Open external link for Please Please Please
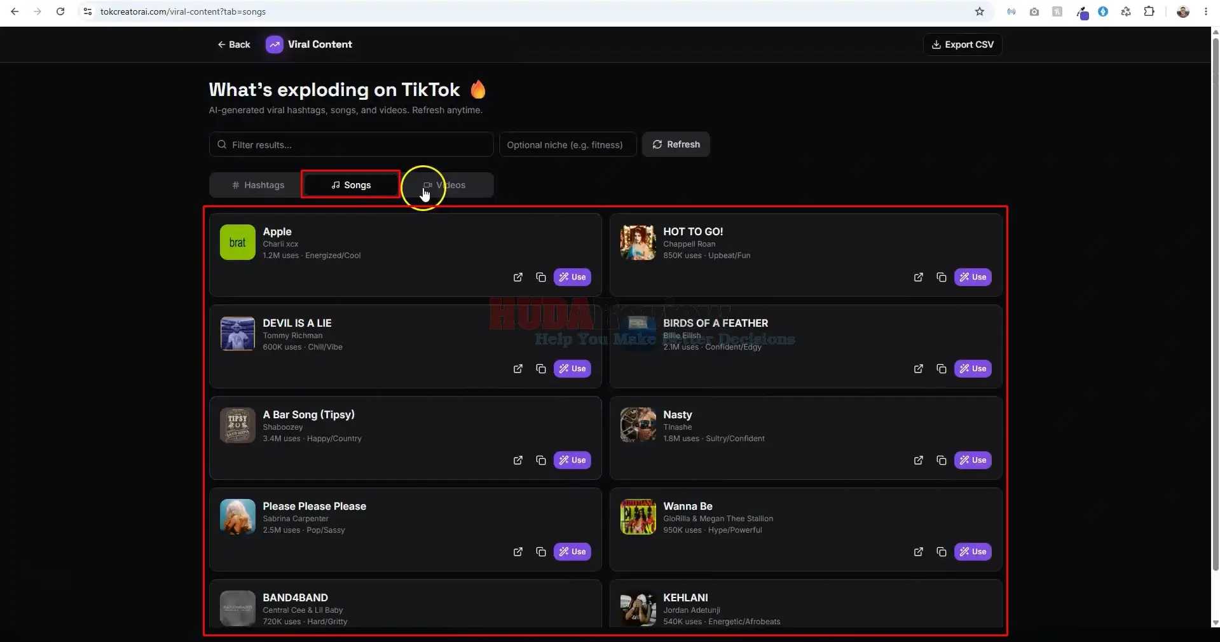 coord(518,552)
